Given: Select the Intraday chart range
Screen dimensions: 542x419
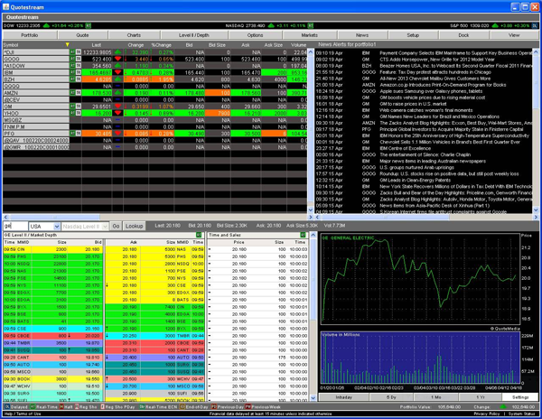Looking at the screenshot, I should click(343, 396).
